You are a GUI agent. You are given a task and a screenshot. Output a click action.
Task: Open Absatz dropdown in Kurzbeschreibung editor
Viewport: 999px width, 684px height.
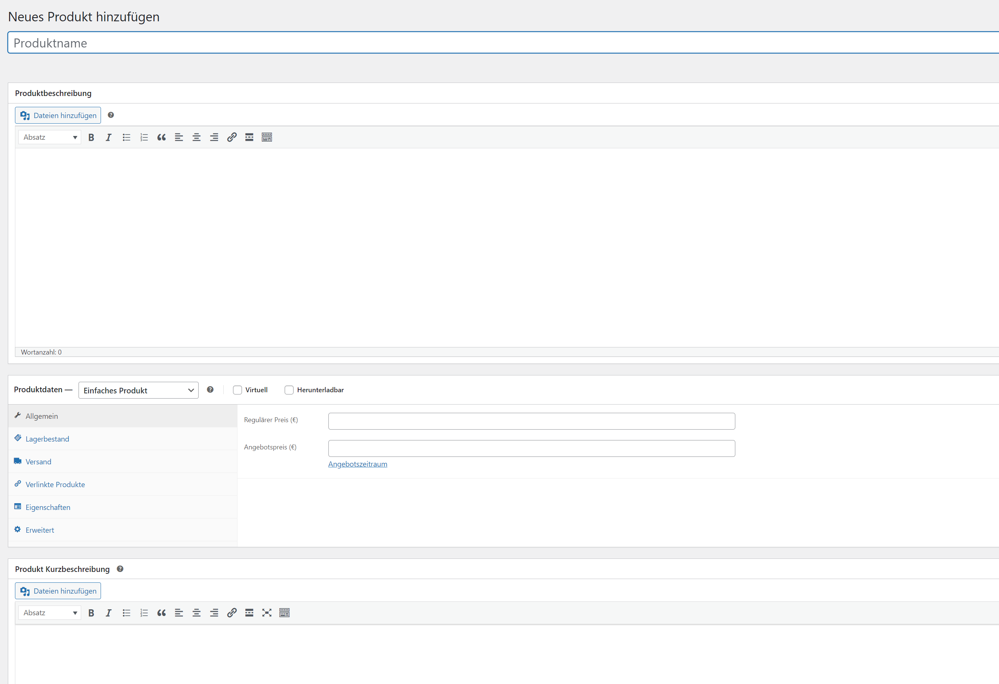click(50, 613)
